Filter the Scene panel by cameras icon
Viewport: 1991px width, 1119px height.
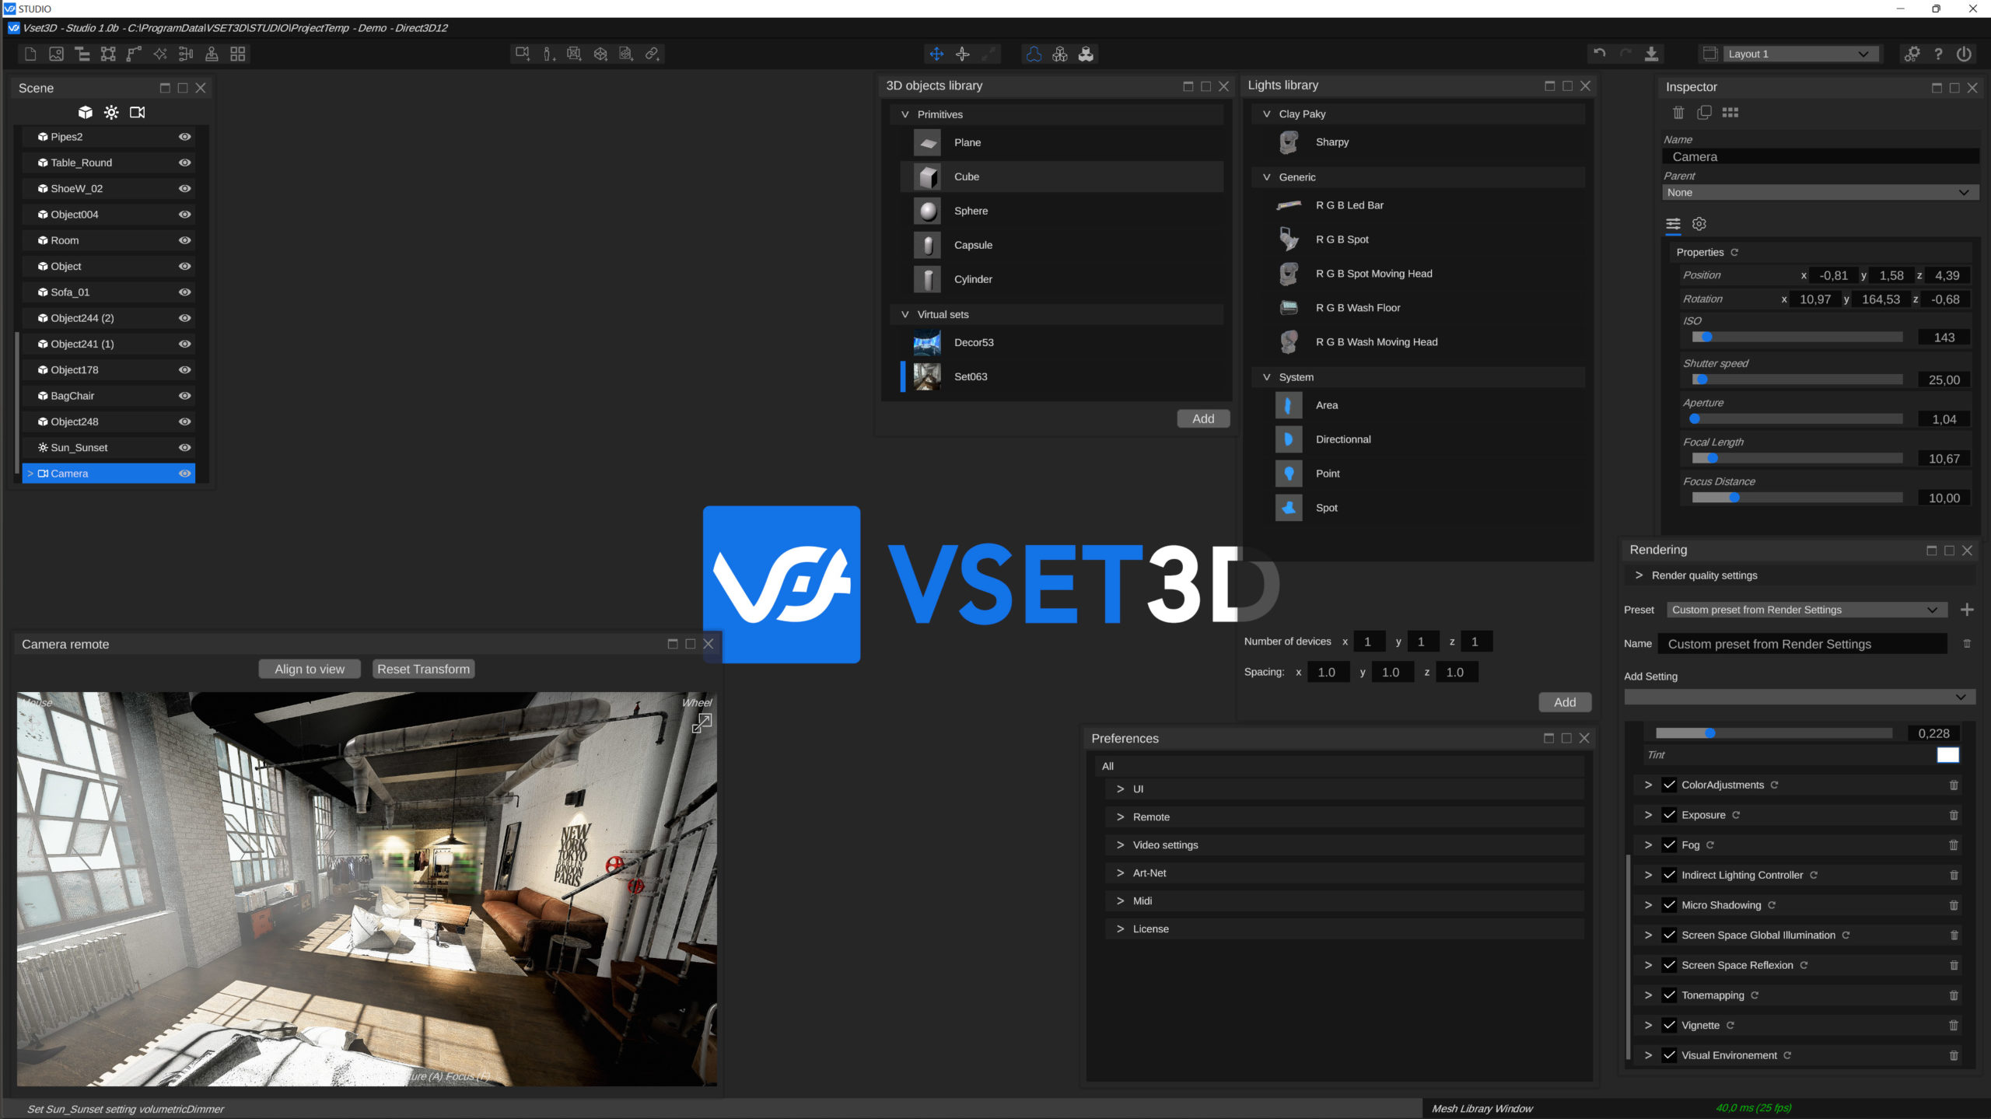click(137, 113)
